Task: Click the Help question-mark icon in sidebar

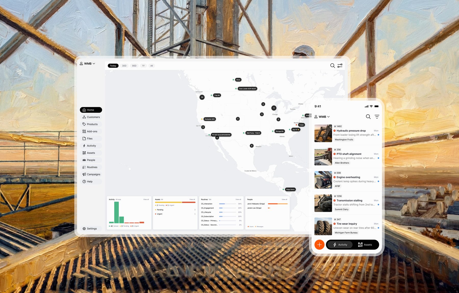Action: coord(84,181)
